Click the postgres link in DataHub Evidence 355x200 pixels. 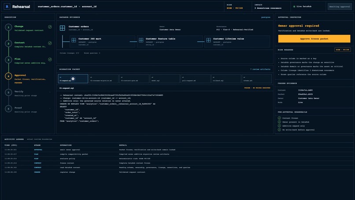point(266,17)
